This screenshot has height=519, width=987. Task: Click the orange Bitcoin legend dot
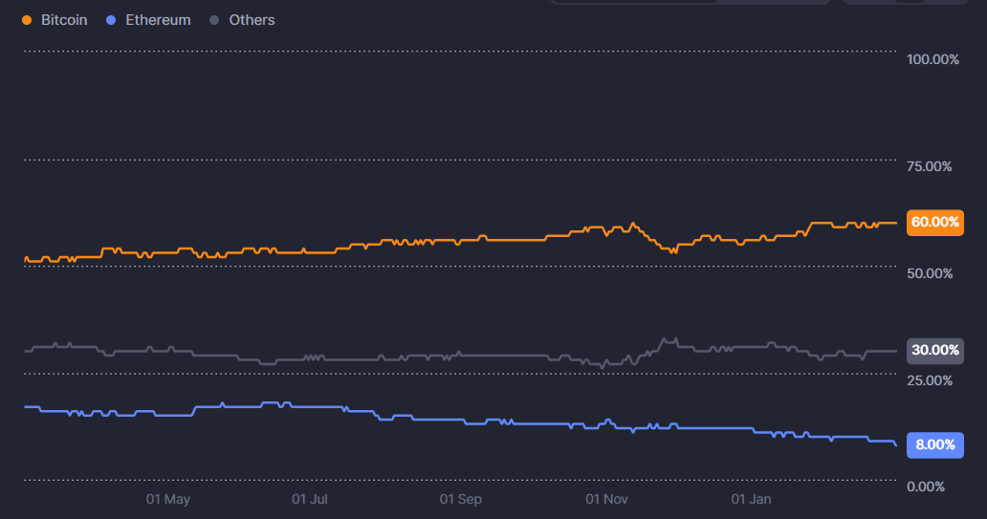26,20
